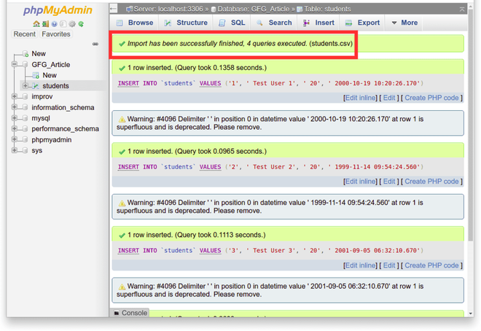Click the phpMyAdmin logo
Image resolution: width=481 pixels, height=331 pixels.
click(58, 10)
